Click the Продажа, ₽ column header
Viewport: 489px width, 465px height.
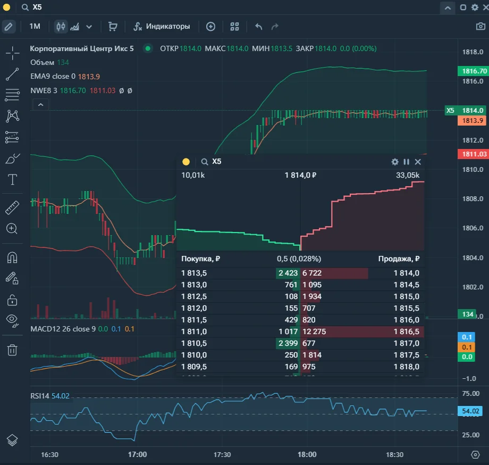click(399, 259)
